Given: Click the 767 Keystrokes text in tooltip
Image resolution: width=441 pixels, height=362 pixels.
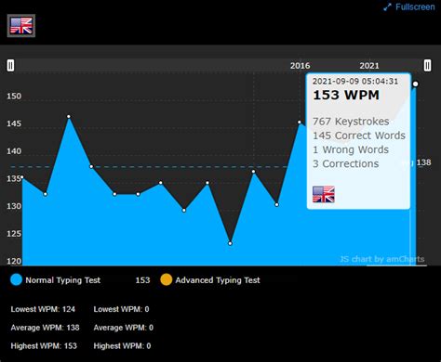Looking at the screenshot, I should click(x=351, y=122).
